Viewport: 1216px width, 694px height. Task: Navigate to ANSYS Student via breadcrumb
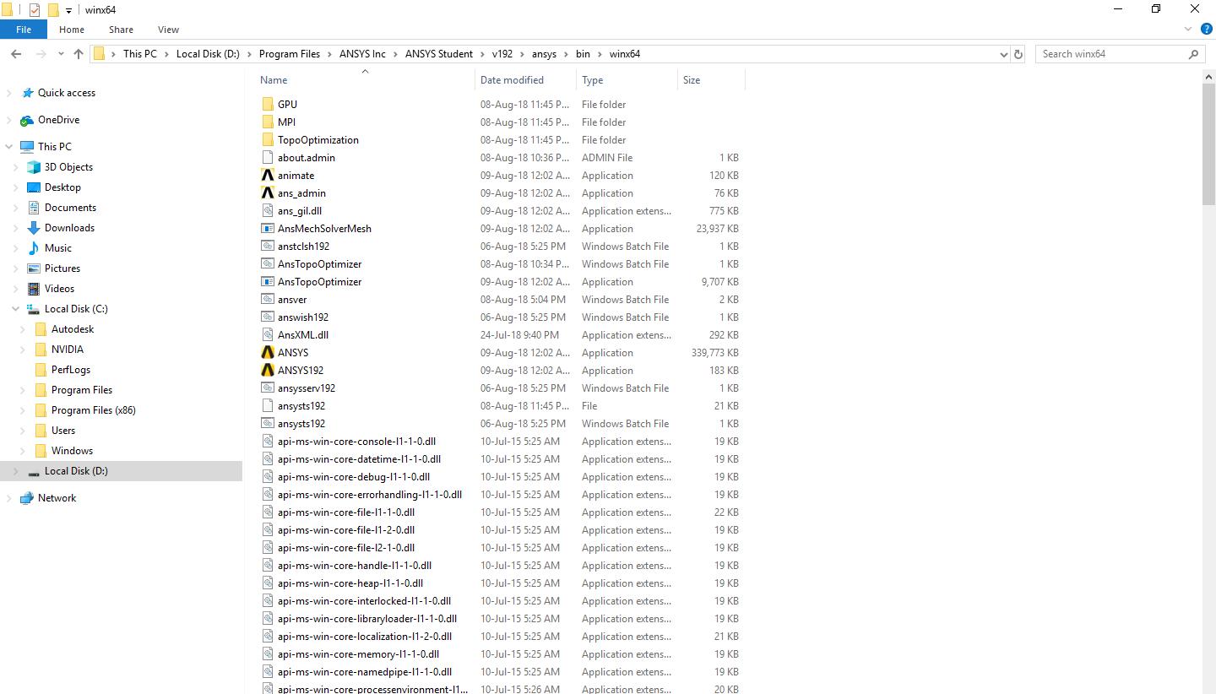click(438, 53)
